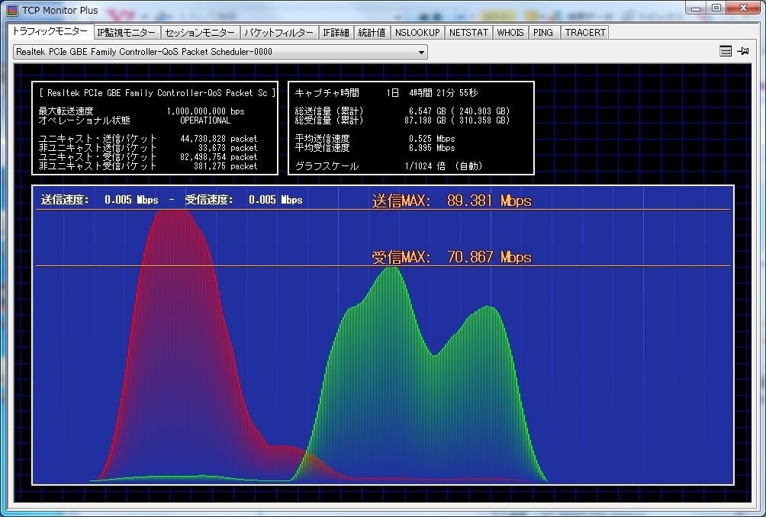The width and height of the screenshot is (766, 517).
Task: Switch to the NSLOOKUP tab
Action: (417, 33)
